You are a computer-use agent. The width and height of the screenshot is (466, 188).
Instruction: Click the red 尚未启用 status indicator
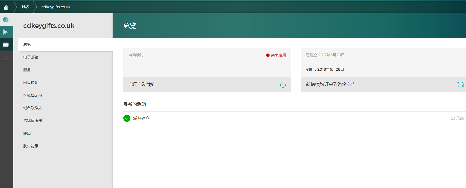(276, 55)
